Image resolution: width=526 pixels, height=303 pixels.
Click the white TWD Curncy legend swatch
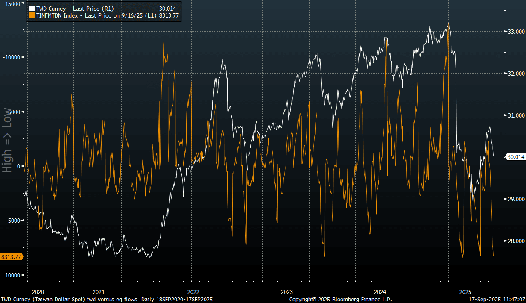31,8
